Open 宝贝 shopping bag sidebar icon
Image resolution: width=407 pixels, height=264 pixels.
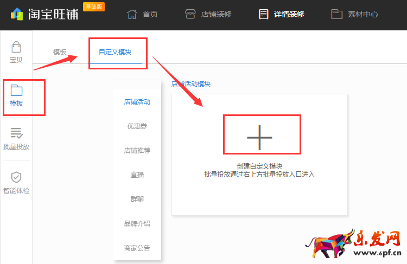[x=16, y=47]
